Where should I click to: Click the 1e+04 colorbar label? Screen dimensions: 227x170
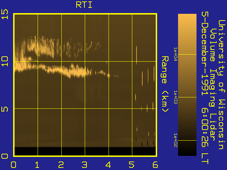tap(176, 54)
